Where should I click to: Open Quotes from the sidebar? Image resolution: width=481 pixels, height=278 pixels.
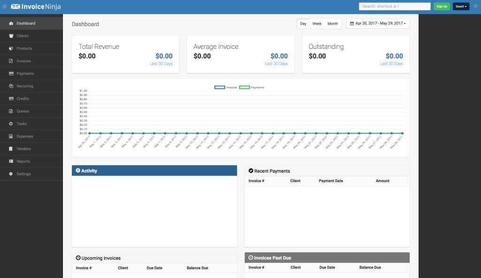(x=31, y=111)
